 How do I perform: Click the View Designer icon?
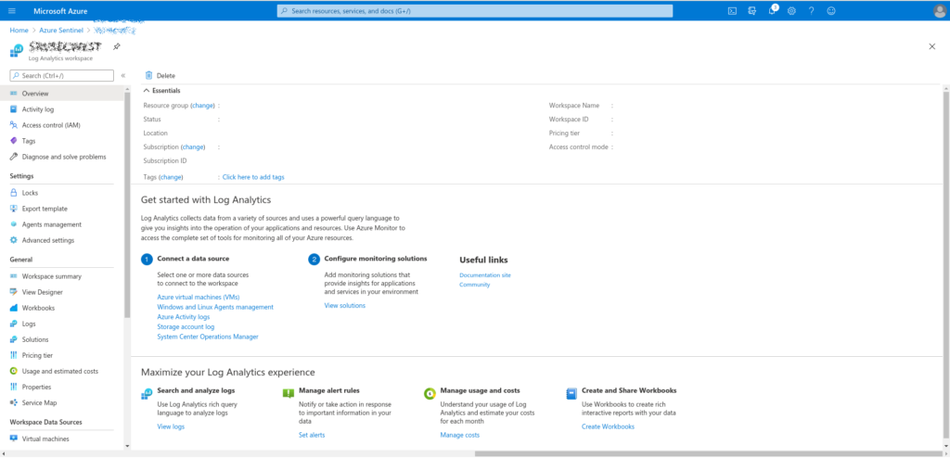pos(13,292)
